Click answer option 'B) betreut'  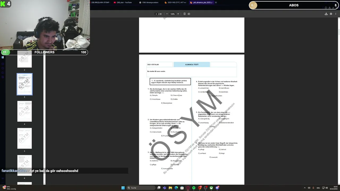(223, 149)
